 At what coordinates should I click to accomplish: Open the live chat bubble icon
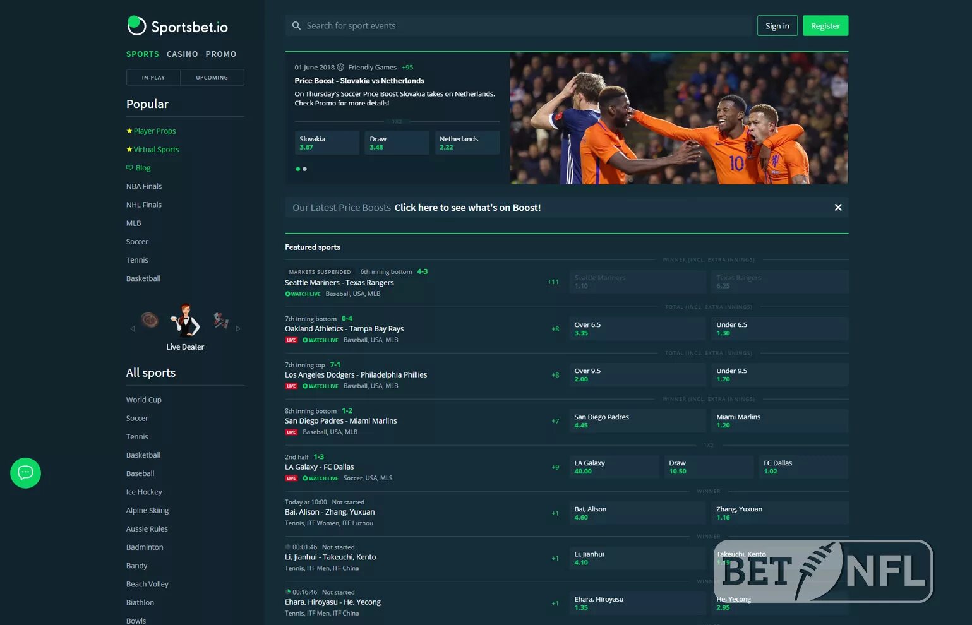click(25, 473)
